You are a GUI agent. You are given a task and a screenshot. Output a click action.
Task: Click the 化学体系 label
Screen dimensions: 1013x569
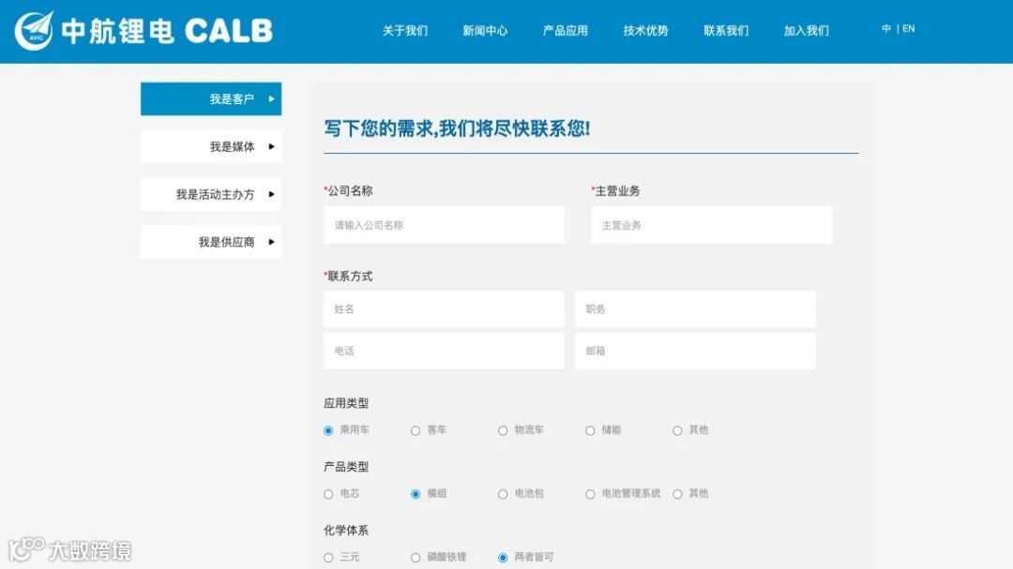(x=346, y=531)
